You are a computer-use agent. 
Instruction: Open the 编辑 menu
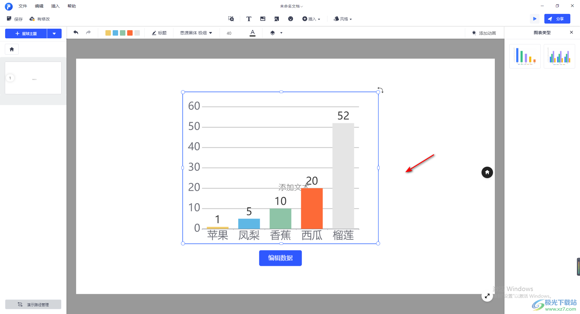pyautogui.click(x=39, y=6)
